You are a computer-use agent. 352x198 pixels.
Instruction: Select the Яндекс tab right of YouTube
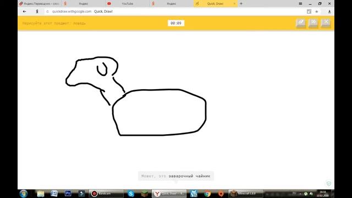(x=171, y=4)
